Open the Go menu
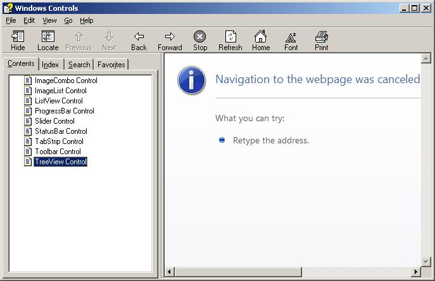Screen dimensions: 435x281 tap(68, 20)
